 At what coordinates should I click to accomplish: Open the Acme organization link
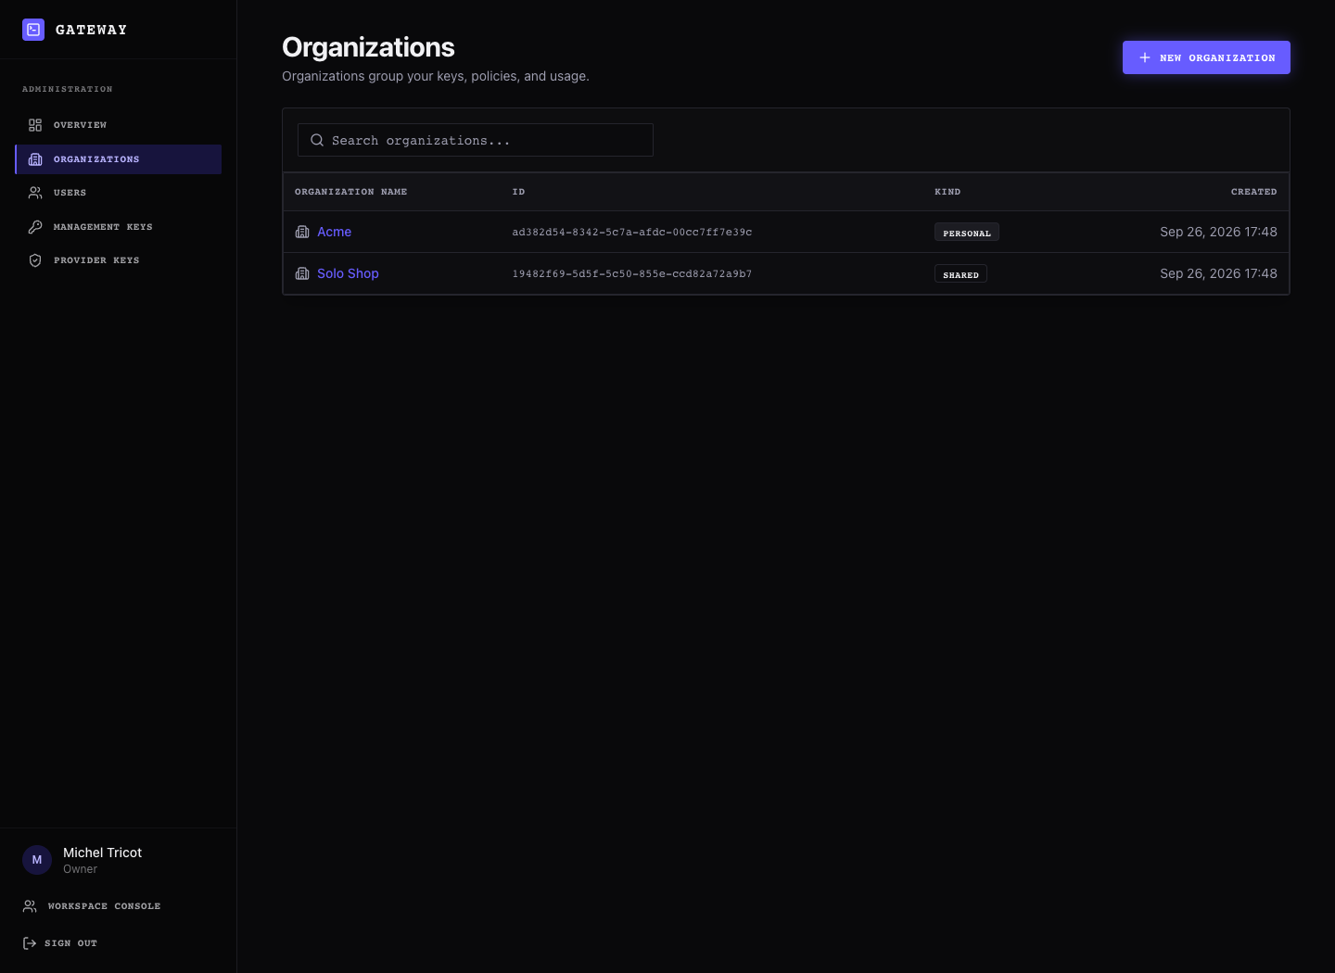coord(334,232)
